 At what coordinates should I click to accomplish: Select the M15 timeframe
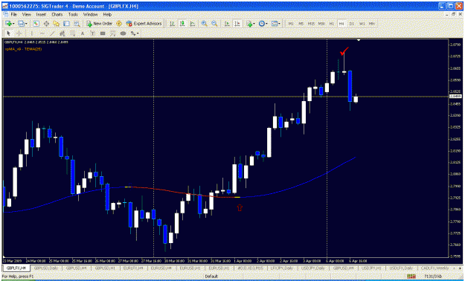point(311,24)
